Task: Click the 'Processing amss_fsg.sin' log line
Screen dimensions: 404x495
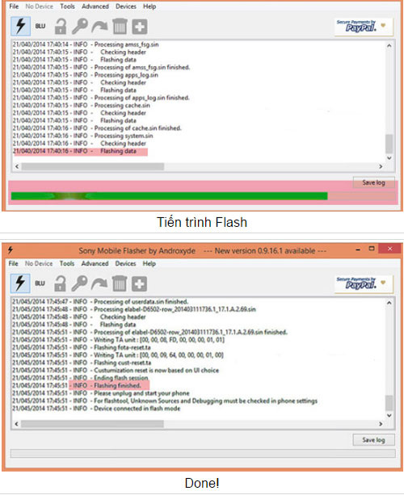Action: click(86, 44)
